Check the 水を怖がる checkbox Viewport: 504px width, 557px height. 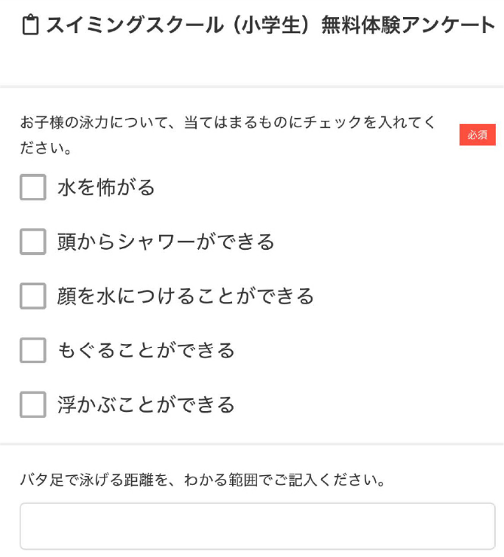click(33, 188)
